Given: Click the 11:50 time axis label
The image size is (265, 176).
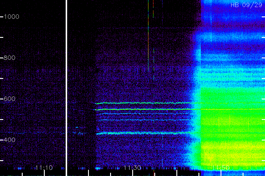Looking at the screenshot, I should [x=221, y=168].
